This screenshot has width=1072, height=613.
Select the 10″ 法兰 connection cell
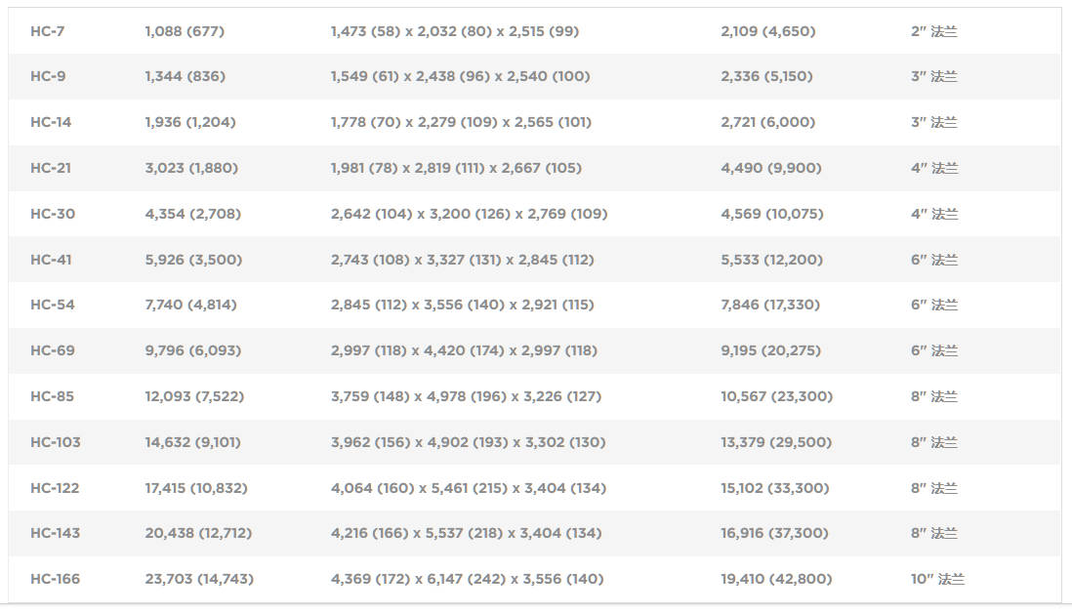point(937,579)
